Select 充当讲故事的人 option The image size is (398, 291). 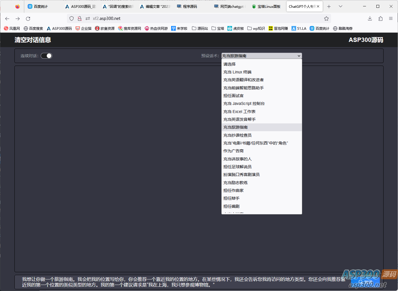[x=261, y=159]
